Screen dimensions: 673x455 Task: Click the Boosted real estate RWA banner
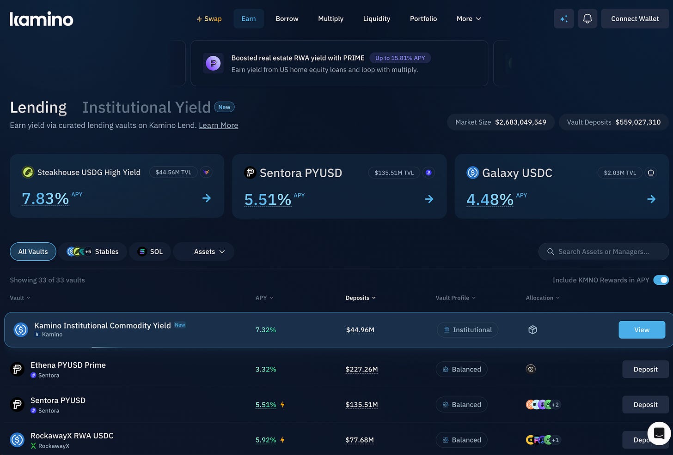[x=339, y=63]
